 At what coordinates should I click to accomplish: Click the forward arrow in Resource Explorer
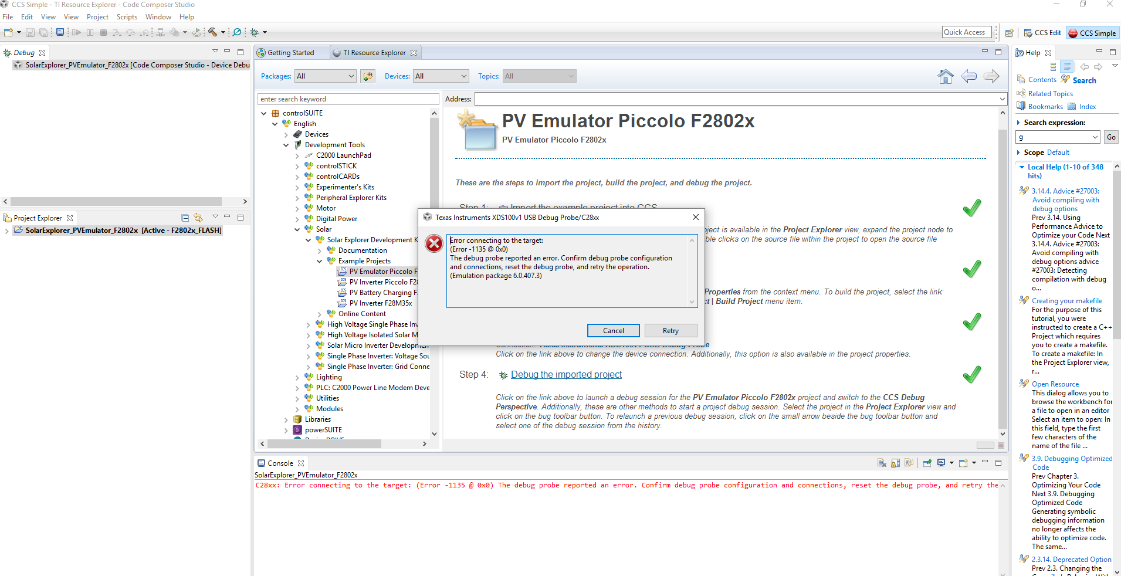coord(991,76)
